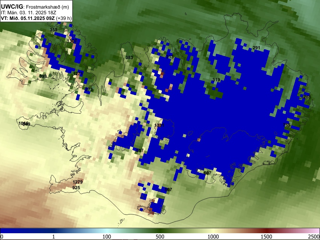Viewport: 320px width, 240px height.
Task: Click the "IT: Mán. 03. 11. 2025 18Z" line
Action: (28, 13)
